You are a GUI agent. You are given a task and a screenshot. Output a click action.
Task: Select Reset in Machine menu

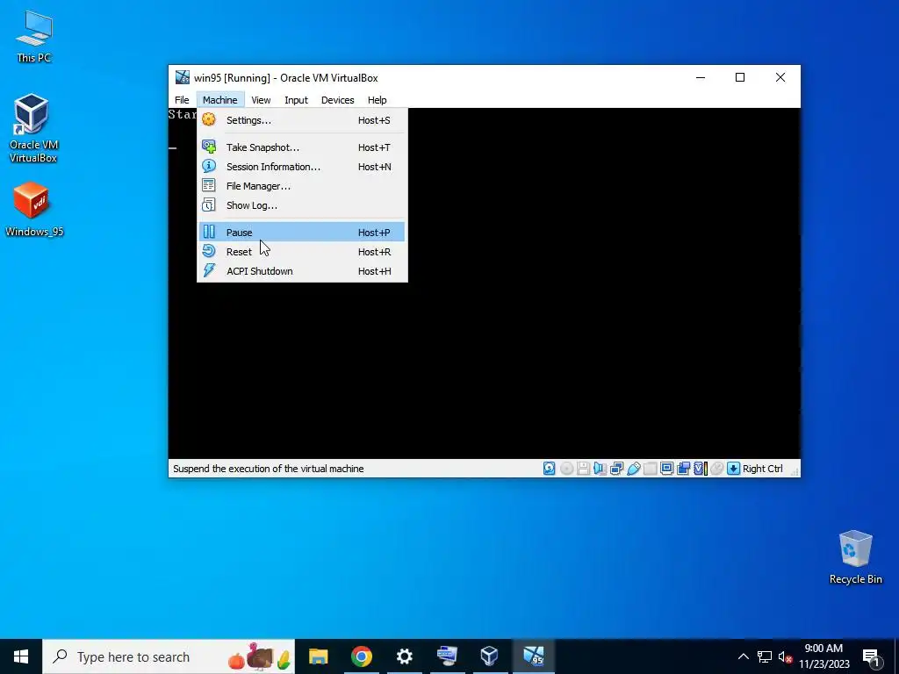[302, 252]
